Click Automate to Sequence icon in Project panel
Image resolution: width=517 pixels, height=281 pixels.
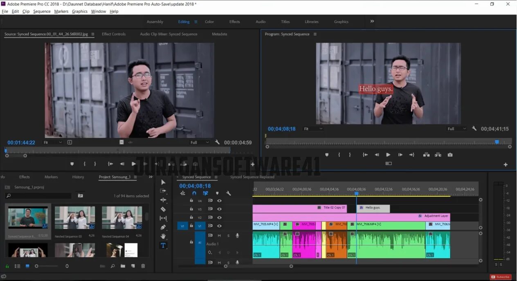tap(103, 266)
